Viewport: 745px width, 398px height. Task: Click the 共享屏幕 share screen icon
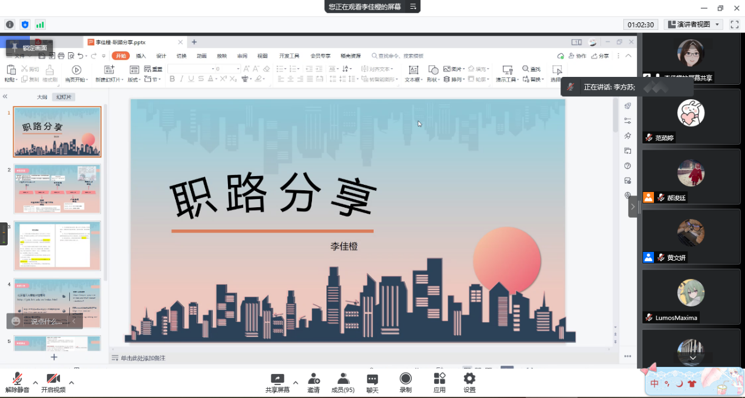pyautogui.click(x=277, y=382)
